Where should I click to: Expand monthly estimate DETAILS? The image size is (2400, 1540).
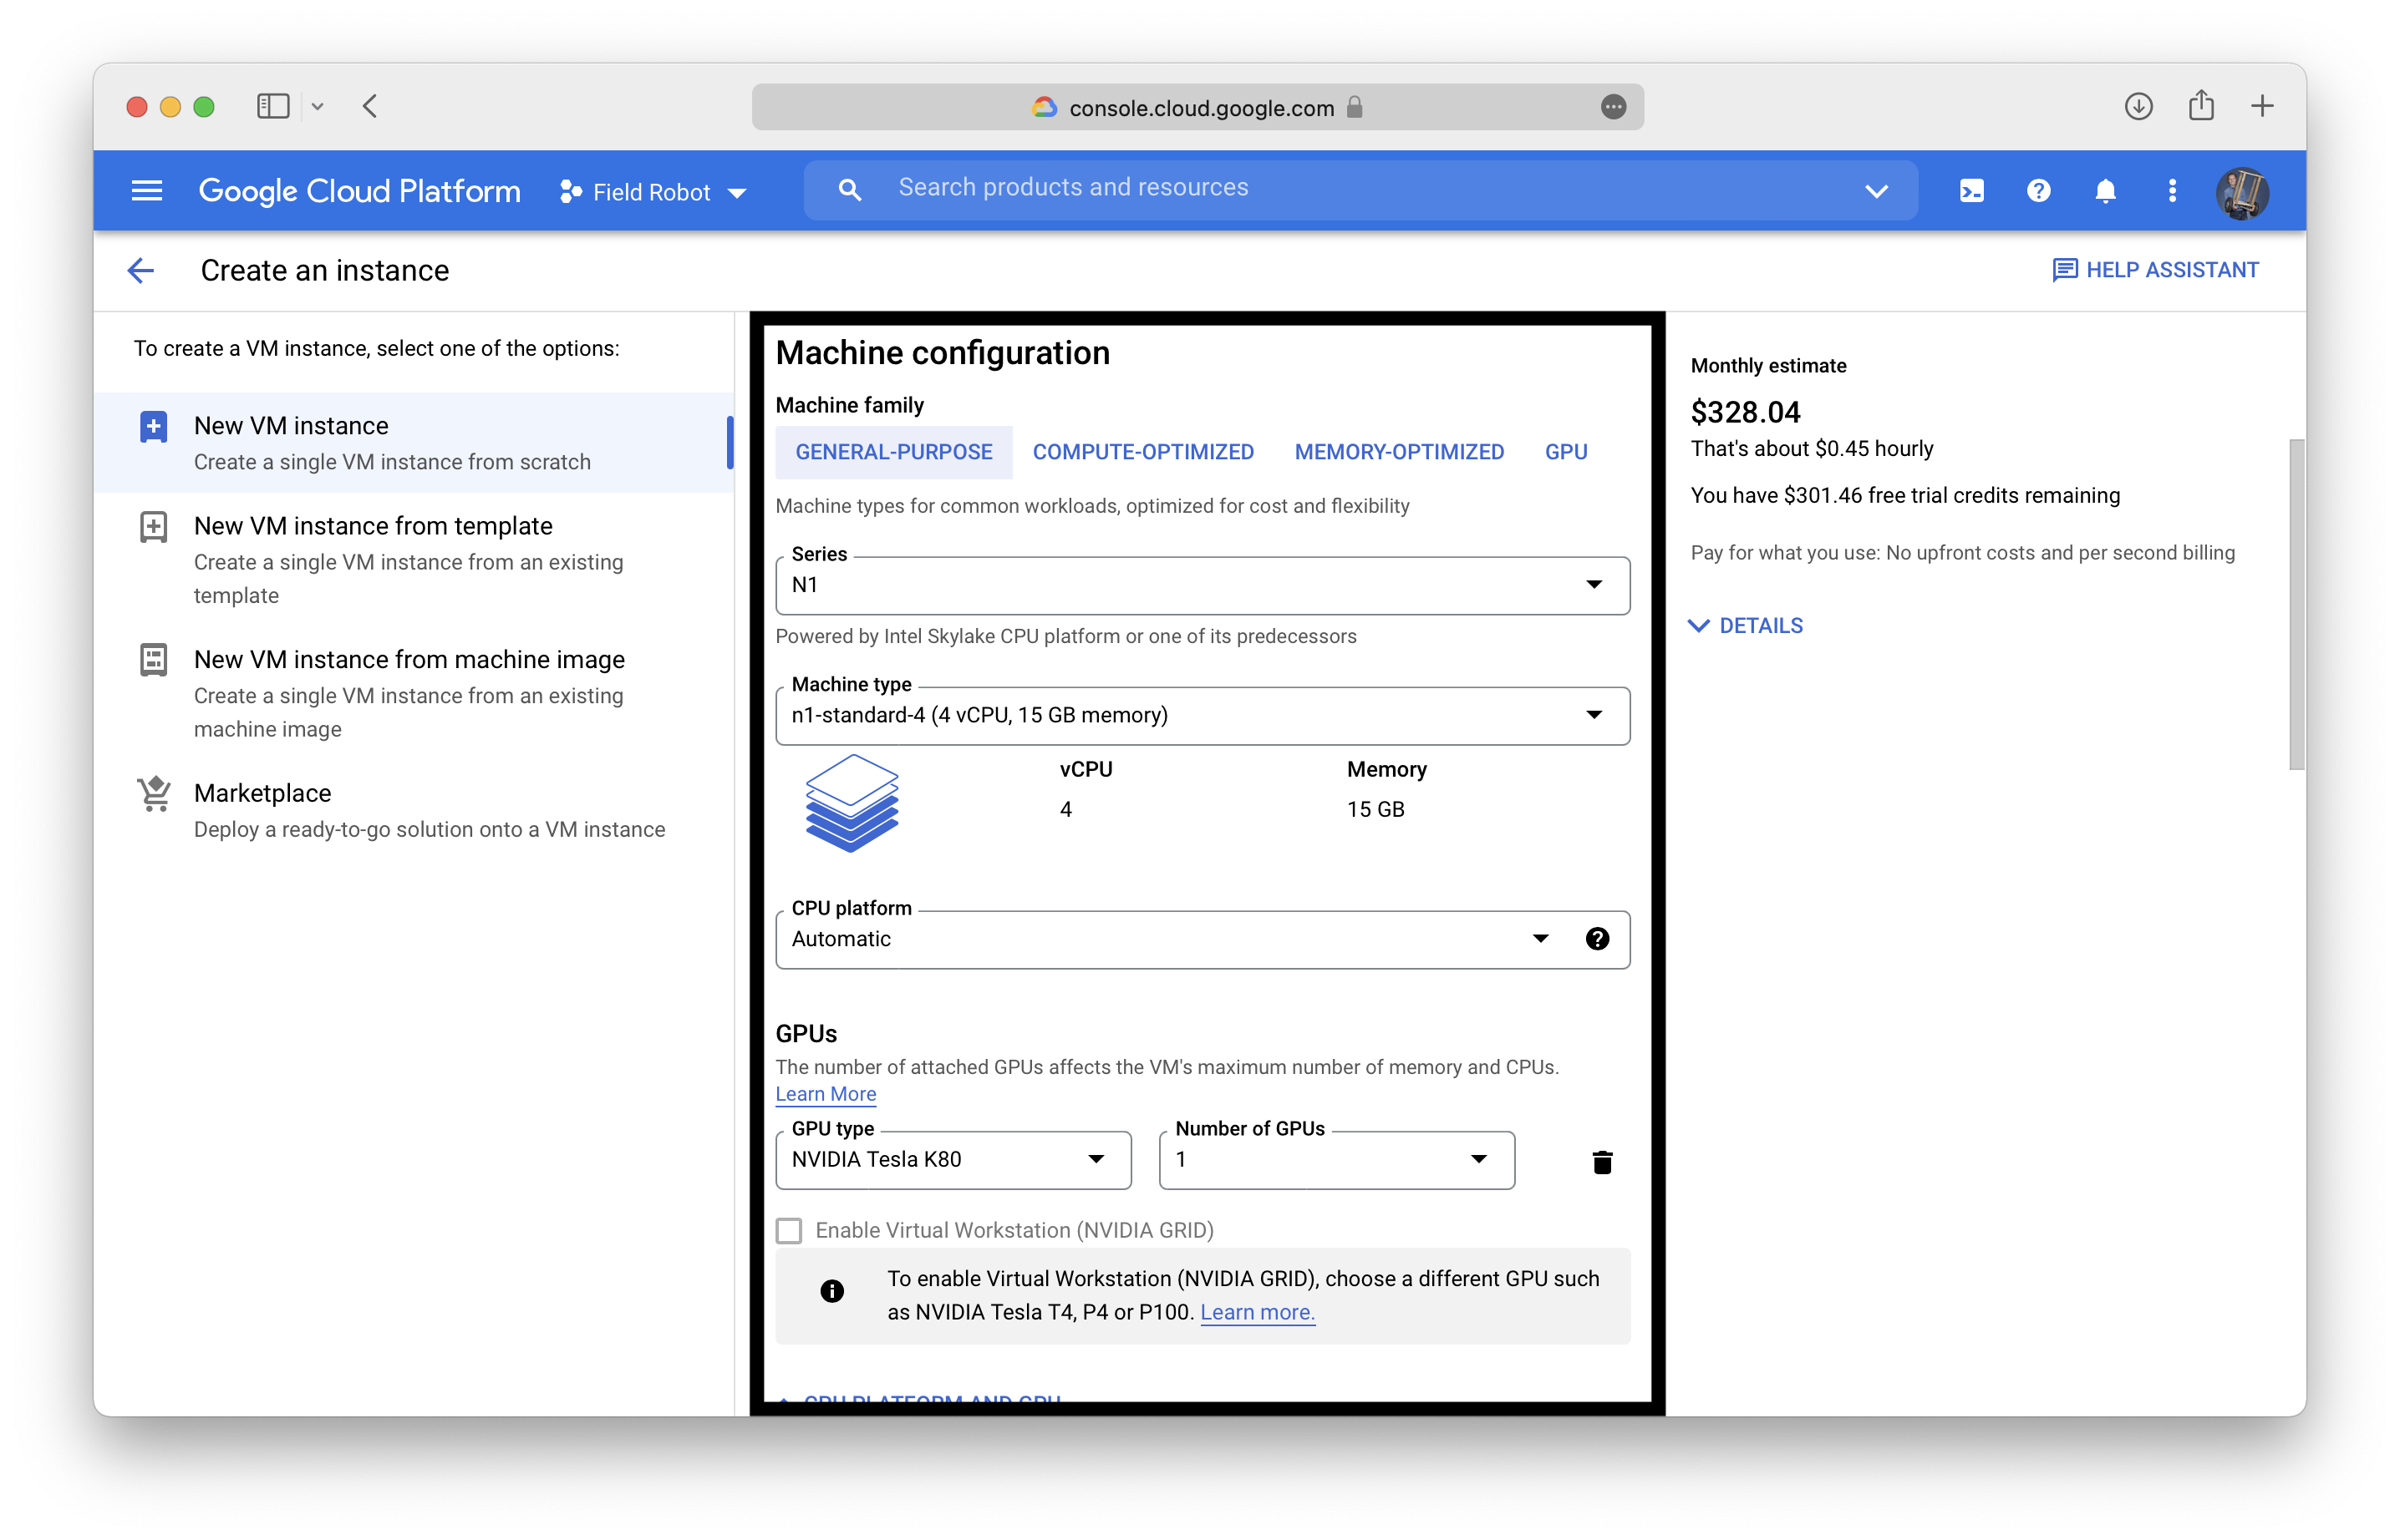[1745, 626]
